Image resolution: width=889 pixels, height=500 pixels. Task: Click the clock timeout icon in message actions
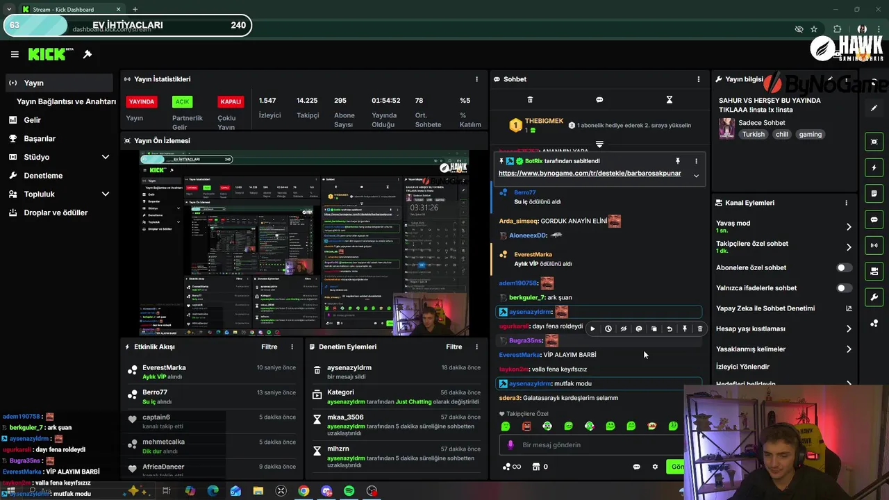point(608,328)
